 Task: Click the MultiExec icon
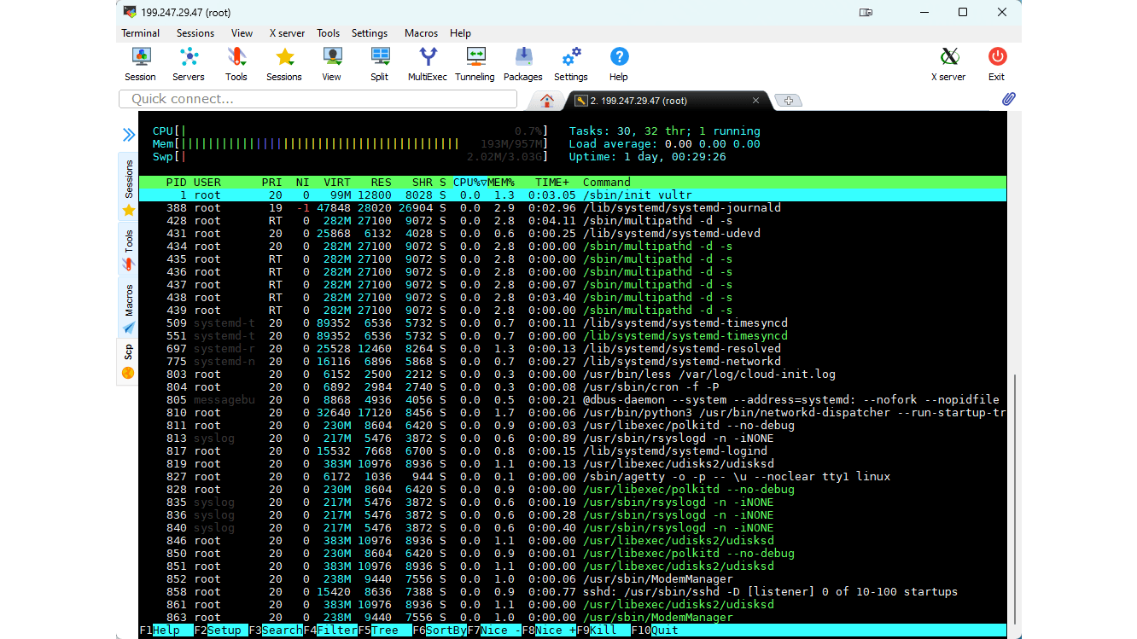(x=427, y=64)
